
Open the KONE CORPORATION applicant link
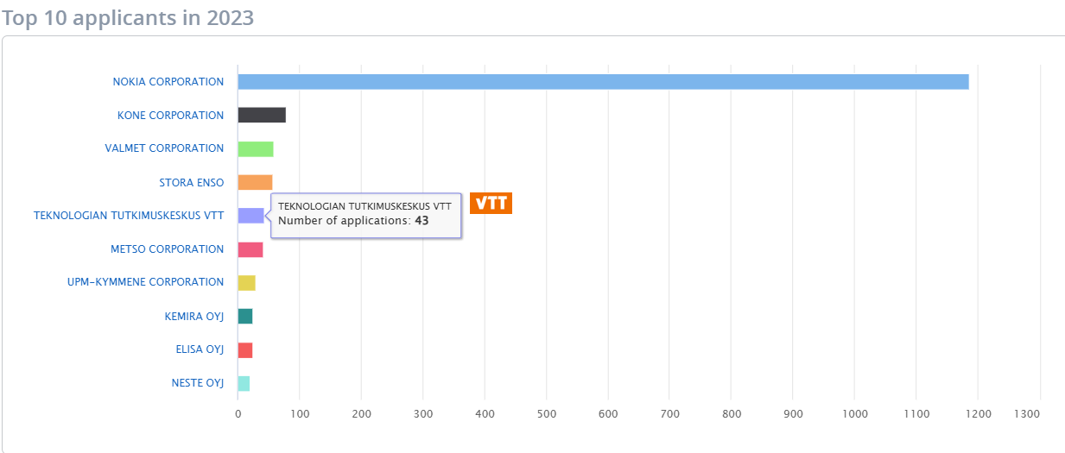click(170, 116)
